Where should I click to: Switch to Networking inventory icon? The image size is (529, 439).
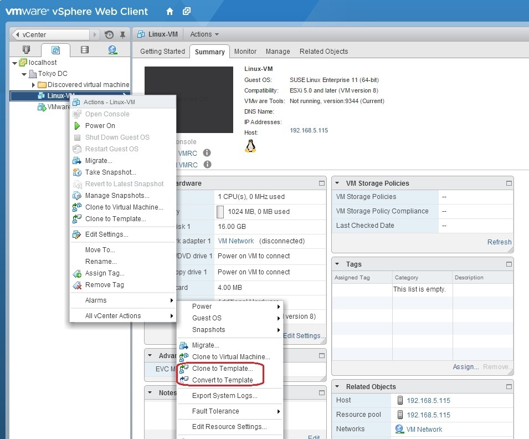pos(112,50)
